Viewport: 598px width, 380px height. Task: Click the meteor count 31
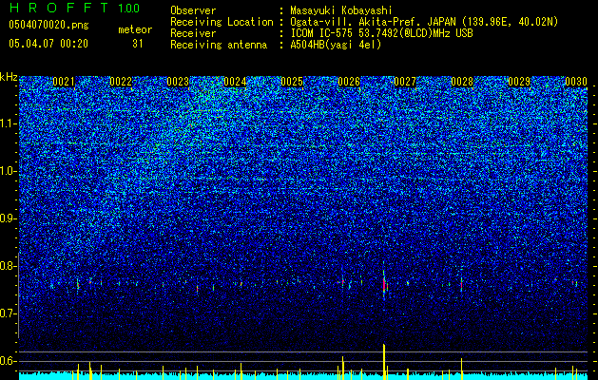138,44
